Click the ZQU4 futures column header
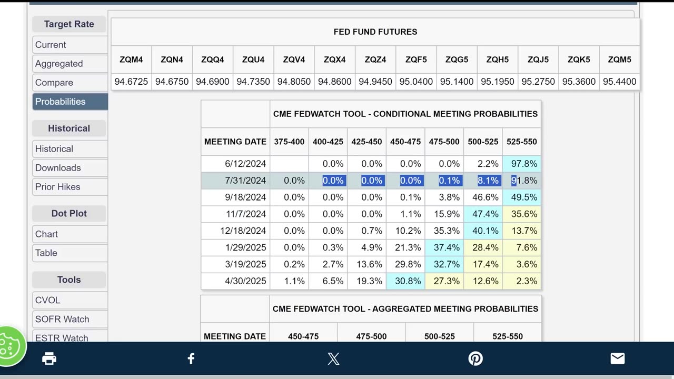 (253, 59)
